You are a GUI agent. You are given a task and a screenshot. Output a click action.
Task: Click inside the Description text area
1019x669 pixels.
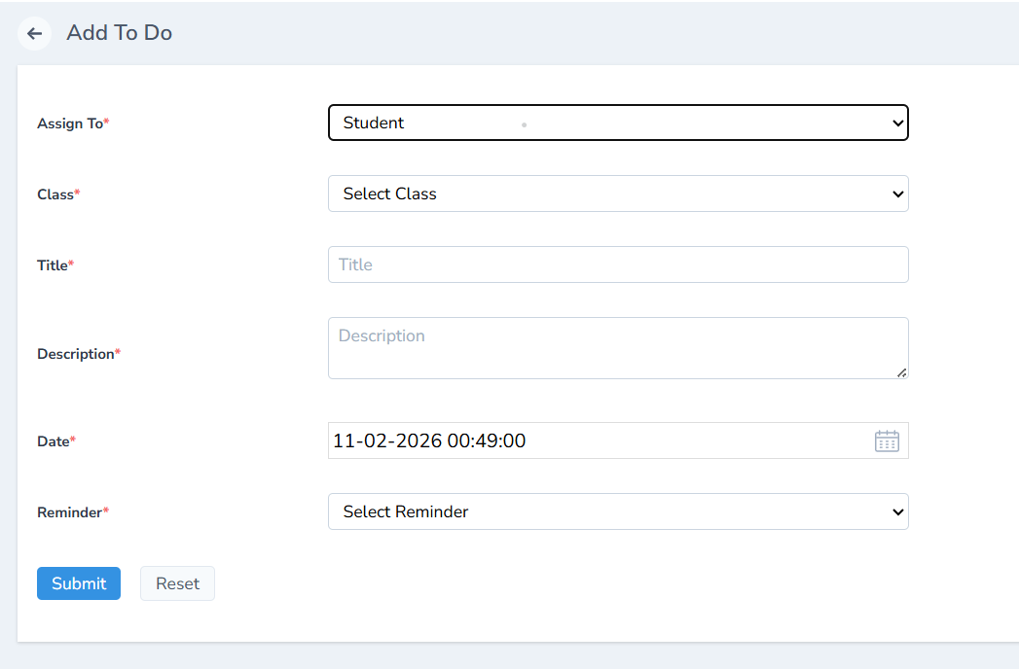pos(618,347)
